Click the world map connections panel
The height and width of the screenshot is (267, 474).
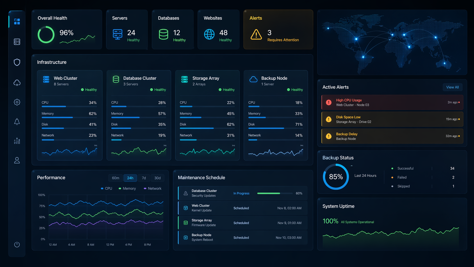pyautogui.click(x=392, y=43)
